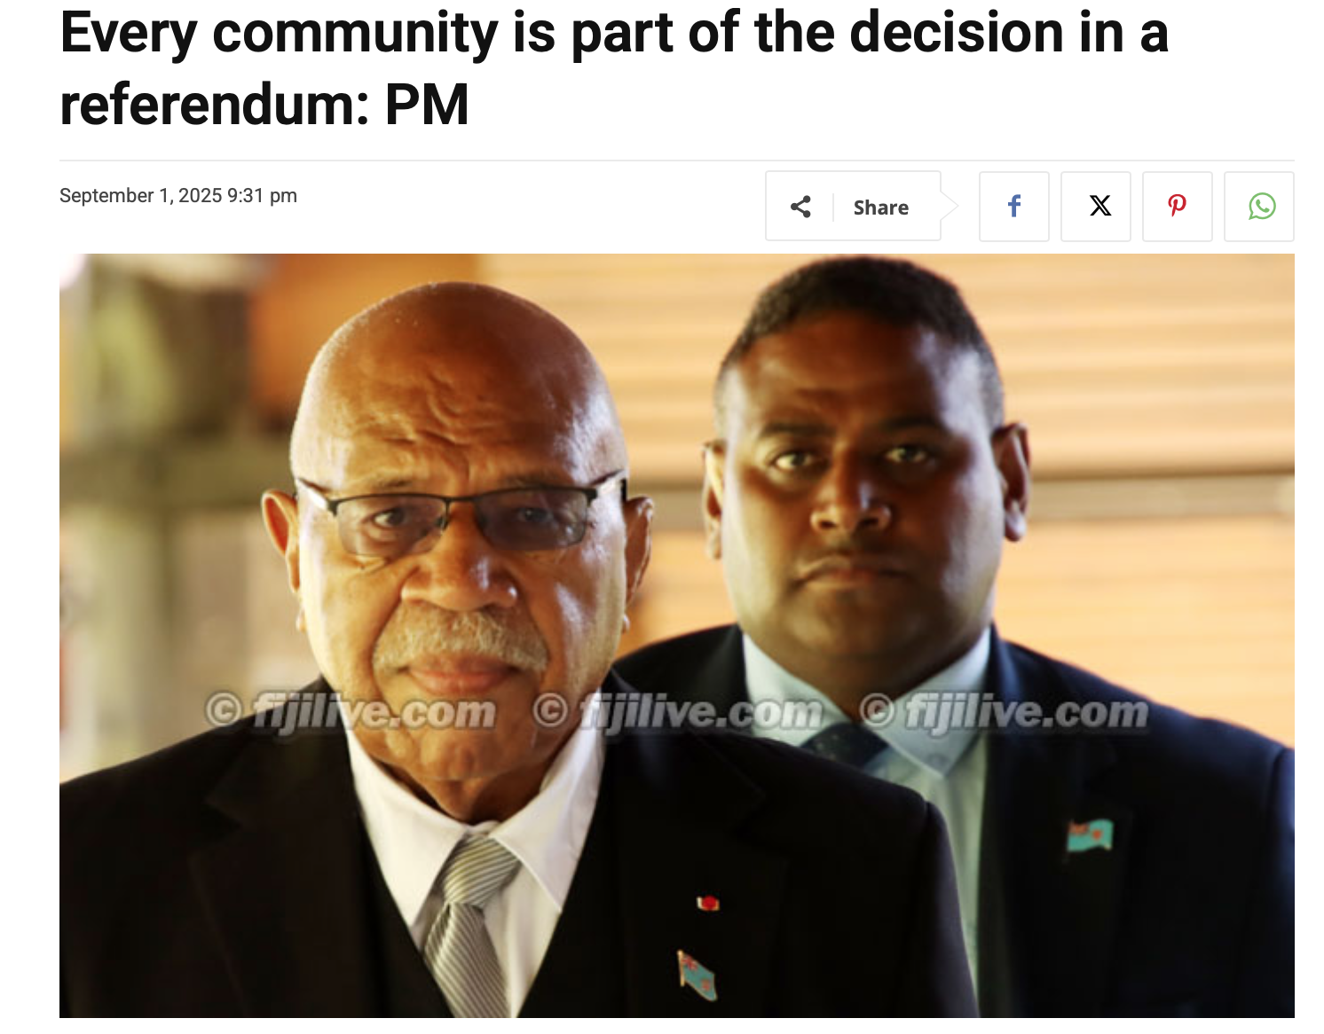This screenshot has height=1034, width=1324.
Task: Pin the article on Pinterest
Action: (1178, 207)
